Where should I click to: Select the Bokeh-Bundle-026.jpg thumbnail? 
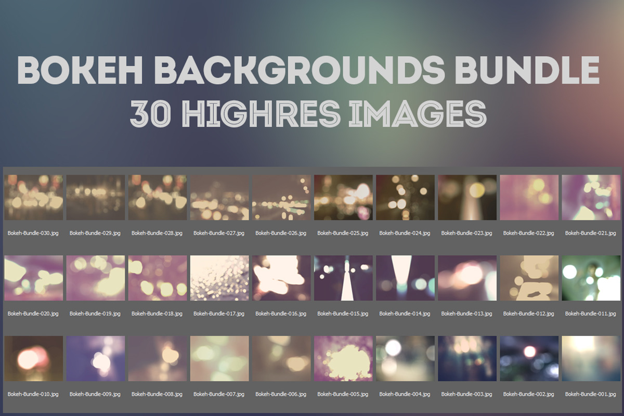coord(281,198)
